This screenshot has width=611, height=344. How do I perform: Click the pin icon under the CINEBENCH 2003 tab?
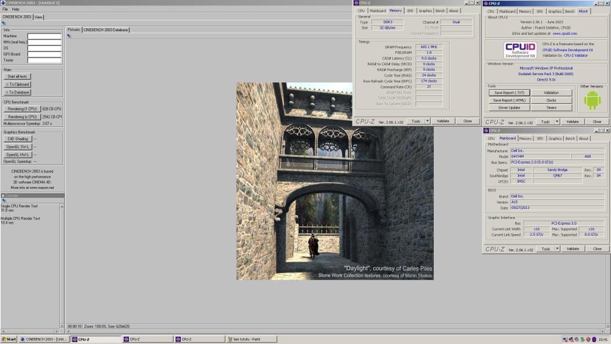point(4,23)
